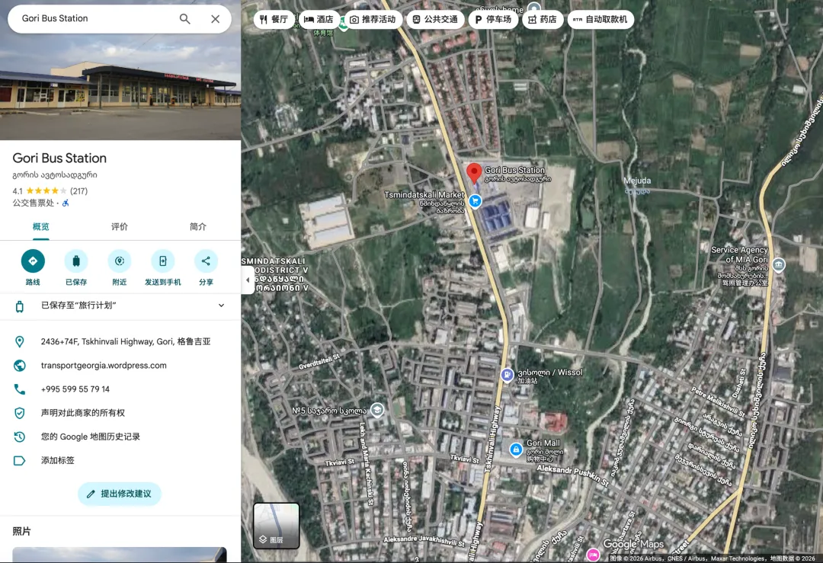The width and height of the screenshot is (823, 563).
Task: Click the green stadium marker near 体育馆
Action: [343, 23]
